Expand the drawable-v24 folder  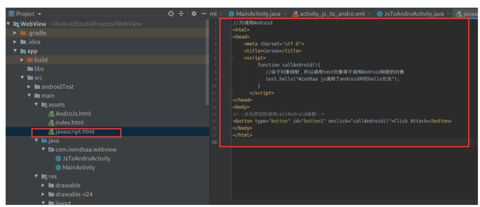[x=43, y=194]
